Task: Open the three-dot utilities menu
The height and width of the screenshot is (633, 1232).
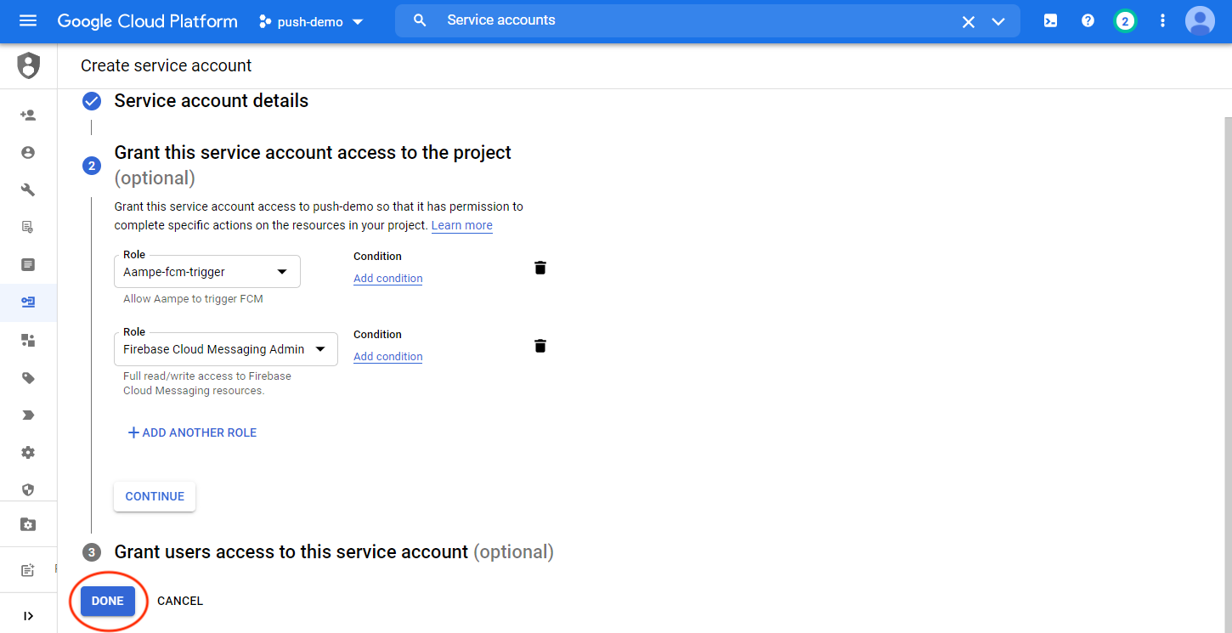Action: point(1162,21)
